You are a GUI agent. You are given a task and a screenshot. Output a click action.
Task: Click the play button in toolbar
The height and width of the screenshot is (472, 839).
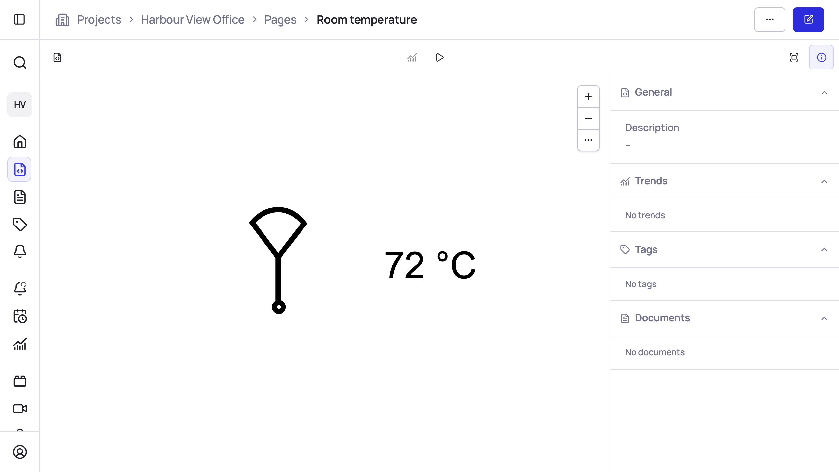[439, 57]
